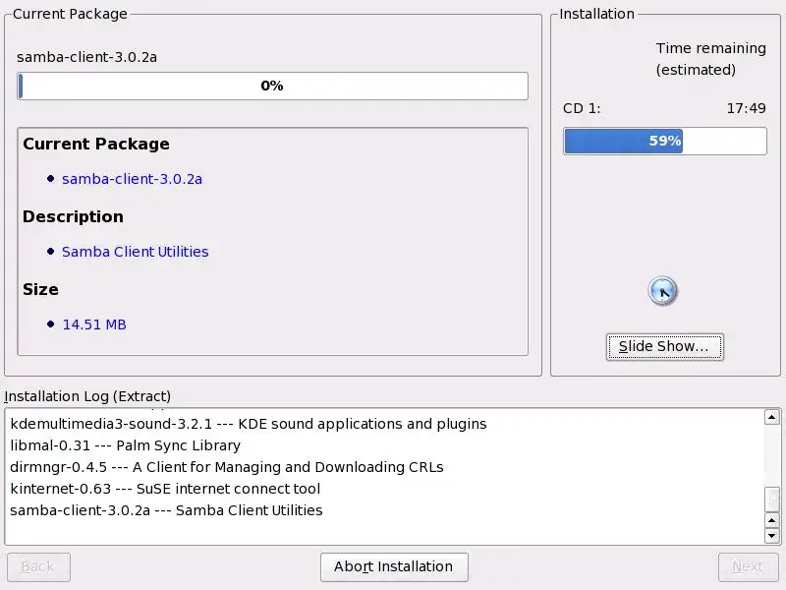The height and width of the screenshot is (590, 786).
Task: Click the disabled Back button
Action: pos(38,567)
